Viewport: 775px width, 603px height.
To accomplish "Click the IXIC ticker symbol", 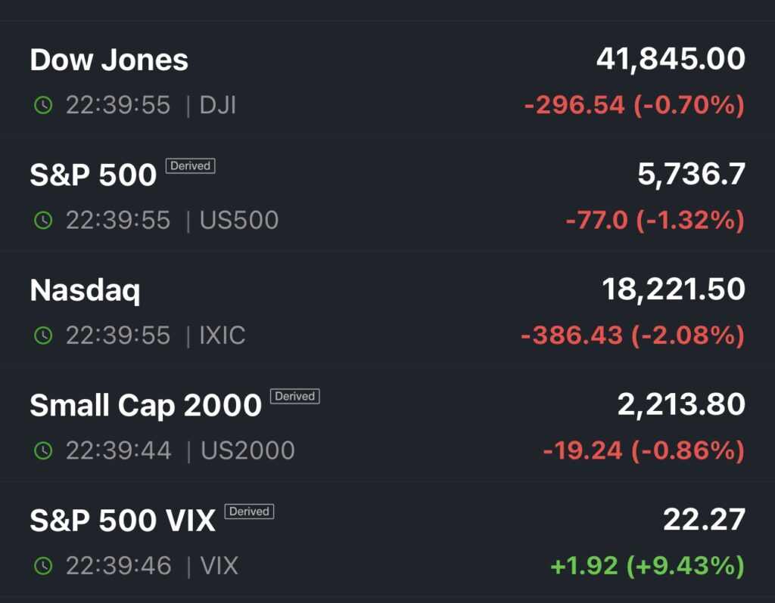I will point(223,336).
